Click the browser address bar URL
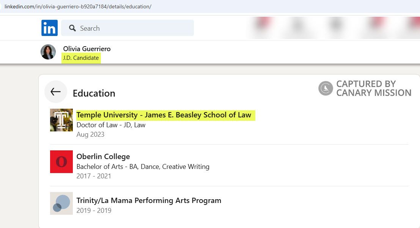420x228 pixels. 78,6
